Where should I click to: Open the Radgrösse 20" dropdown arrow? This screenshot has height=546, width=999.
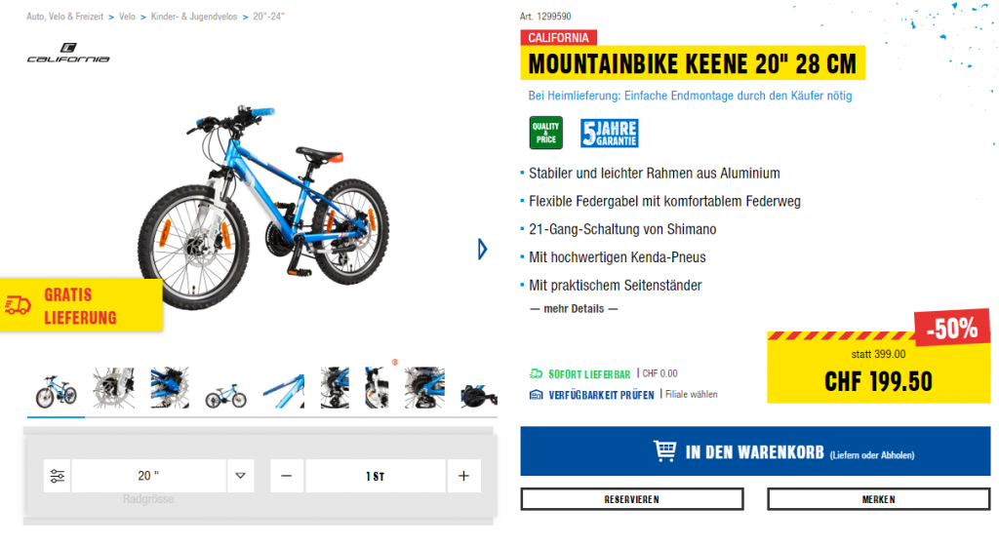coord(240,476)
